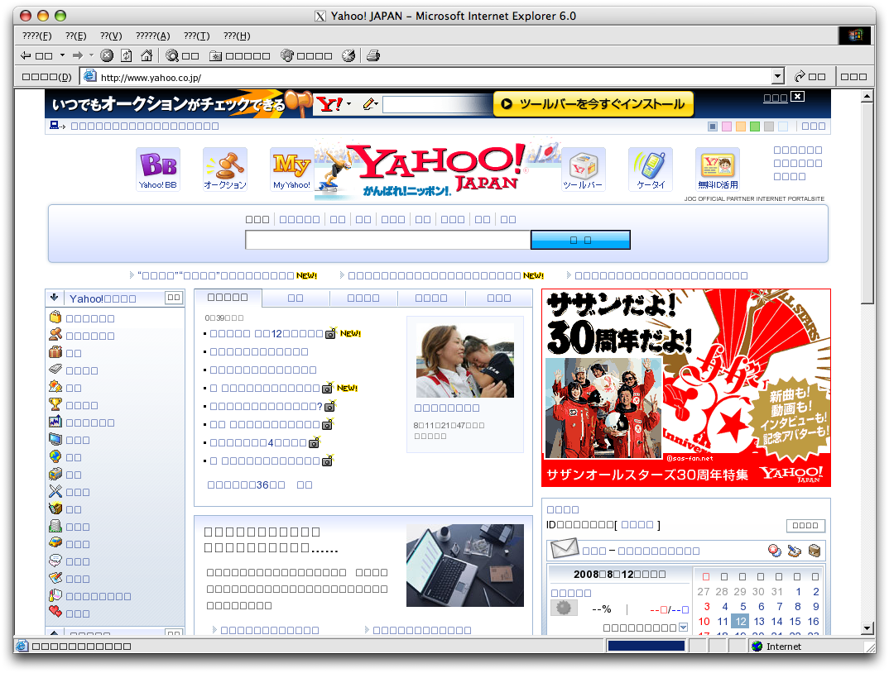Select the speech bubble icon in the sidebar
The width and height of the screenshot is (889, 673).
pos(55,561)
